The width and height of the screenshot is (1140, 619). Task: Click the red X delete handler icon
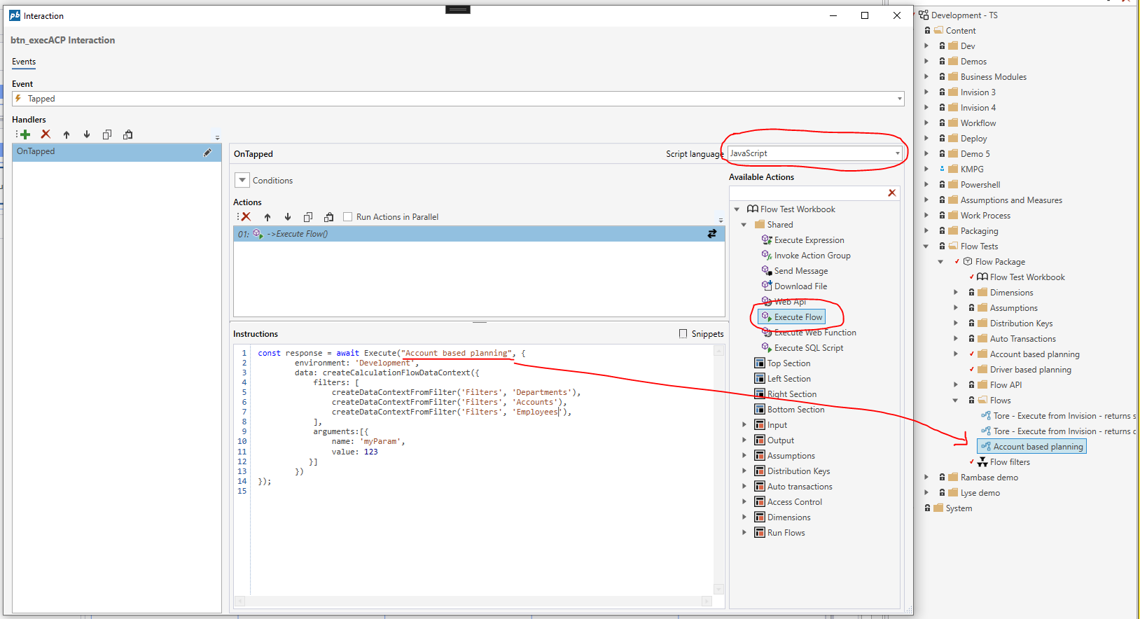(x=46, y=134)
